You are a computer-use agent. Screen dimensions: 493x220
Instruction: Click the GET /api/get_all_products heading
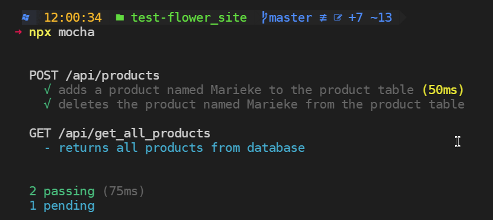tap(120, 134)
